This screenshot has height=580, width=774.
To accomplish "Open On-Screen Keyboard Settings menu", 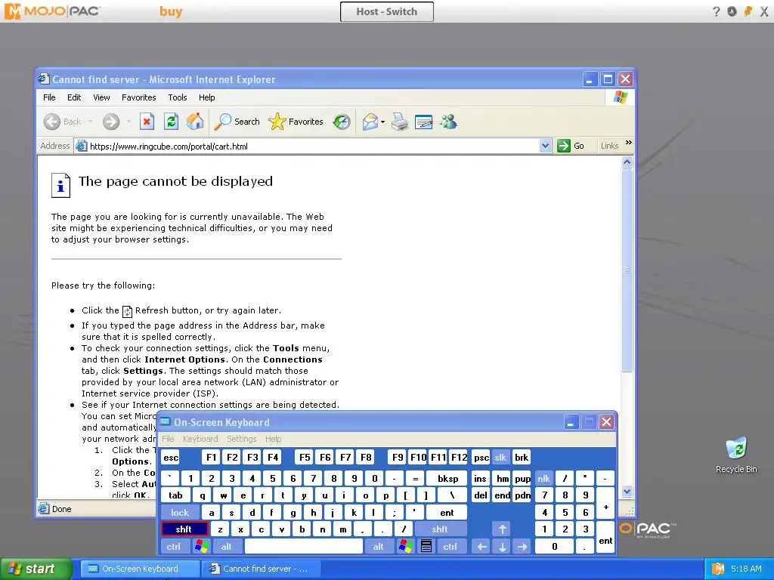I will pyautogui.click(x=241, y=439).
